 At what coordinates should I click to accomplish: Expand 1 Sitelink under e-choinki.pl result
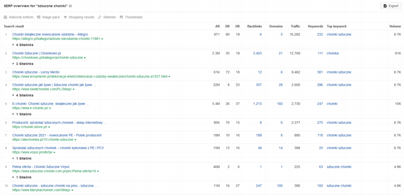coord(22,114)
